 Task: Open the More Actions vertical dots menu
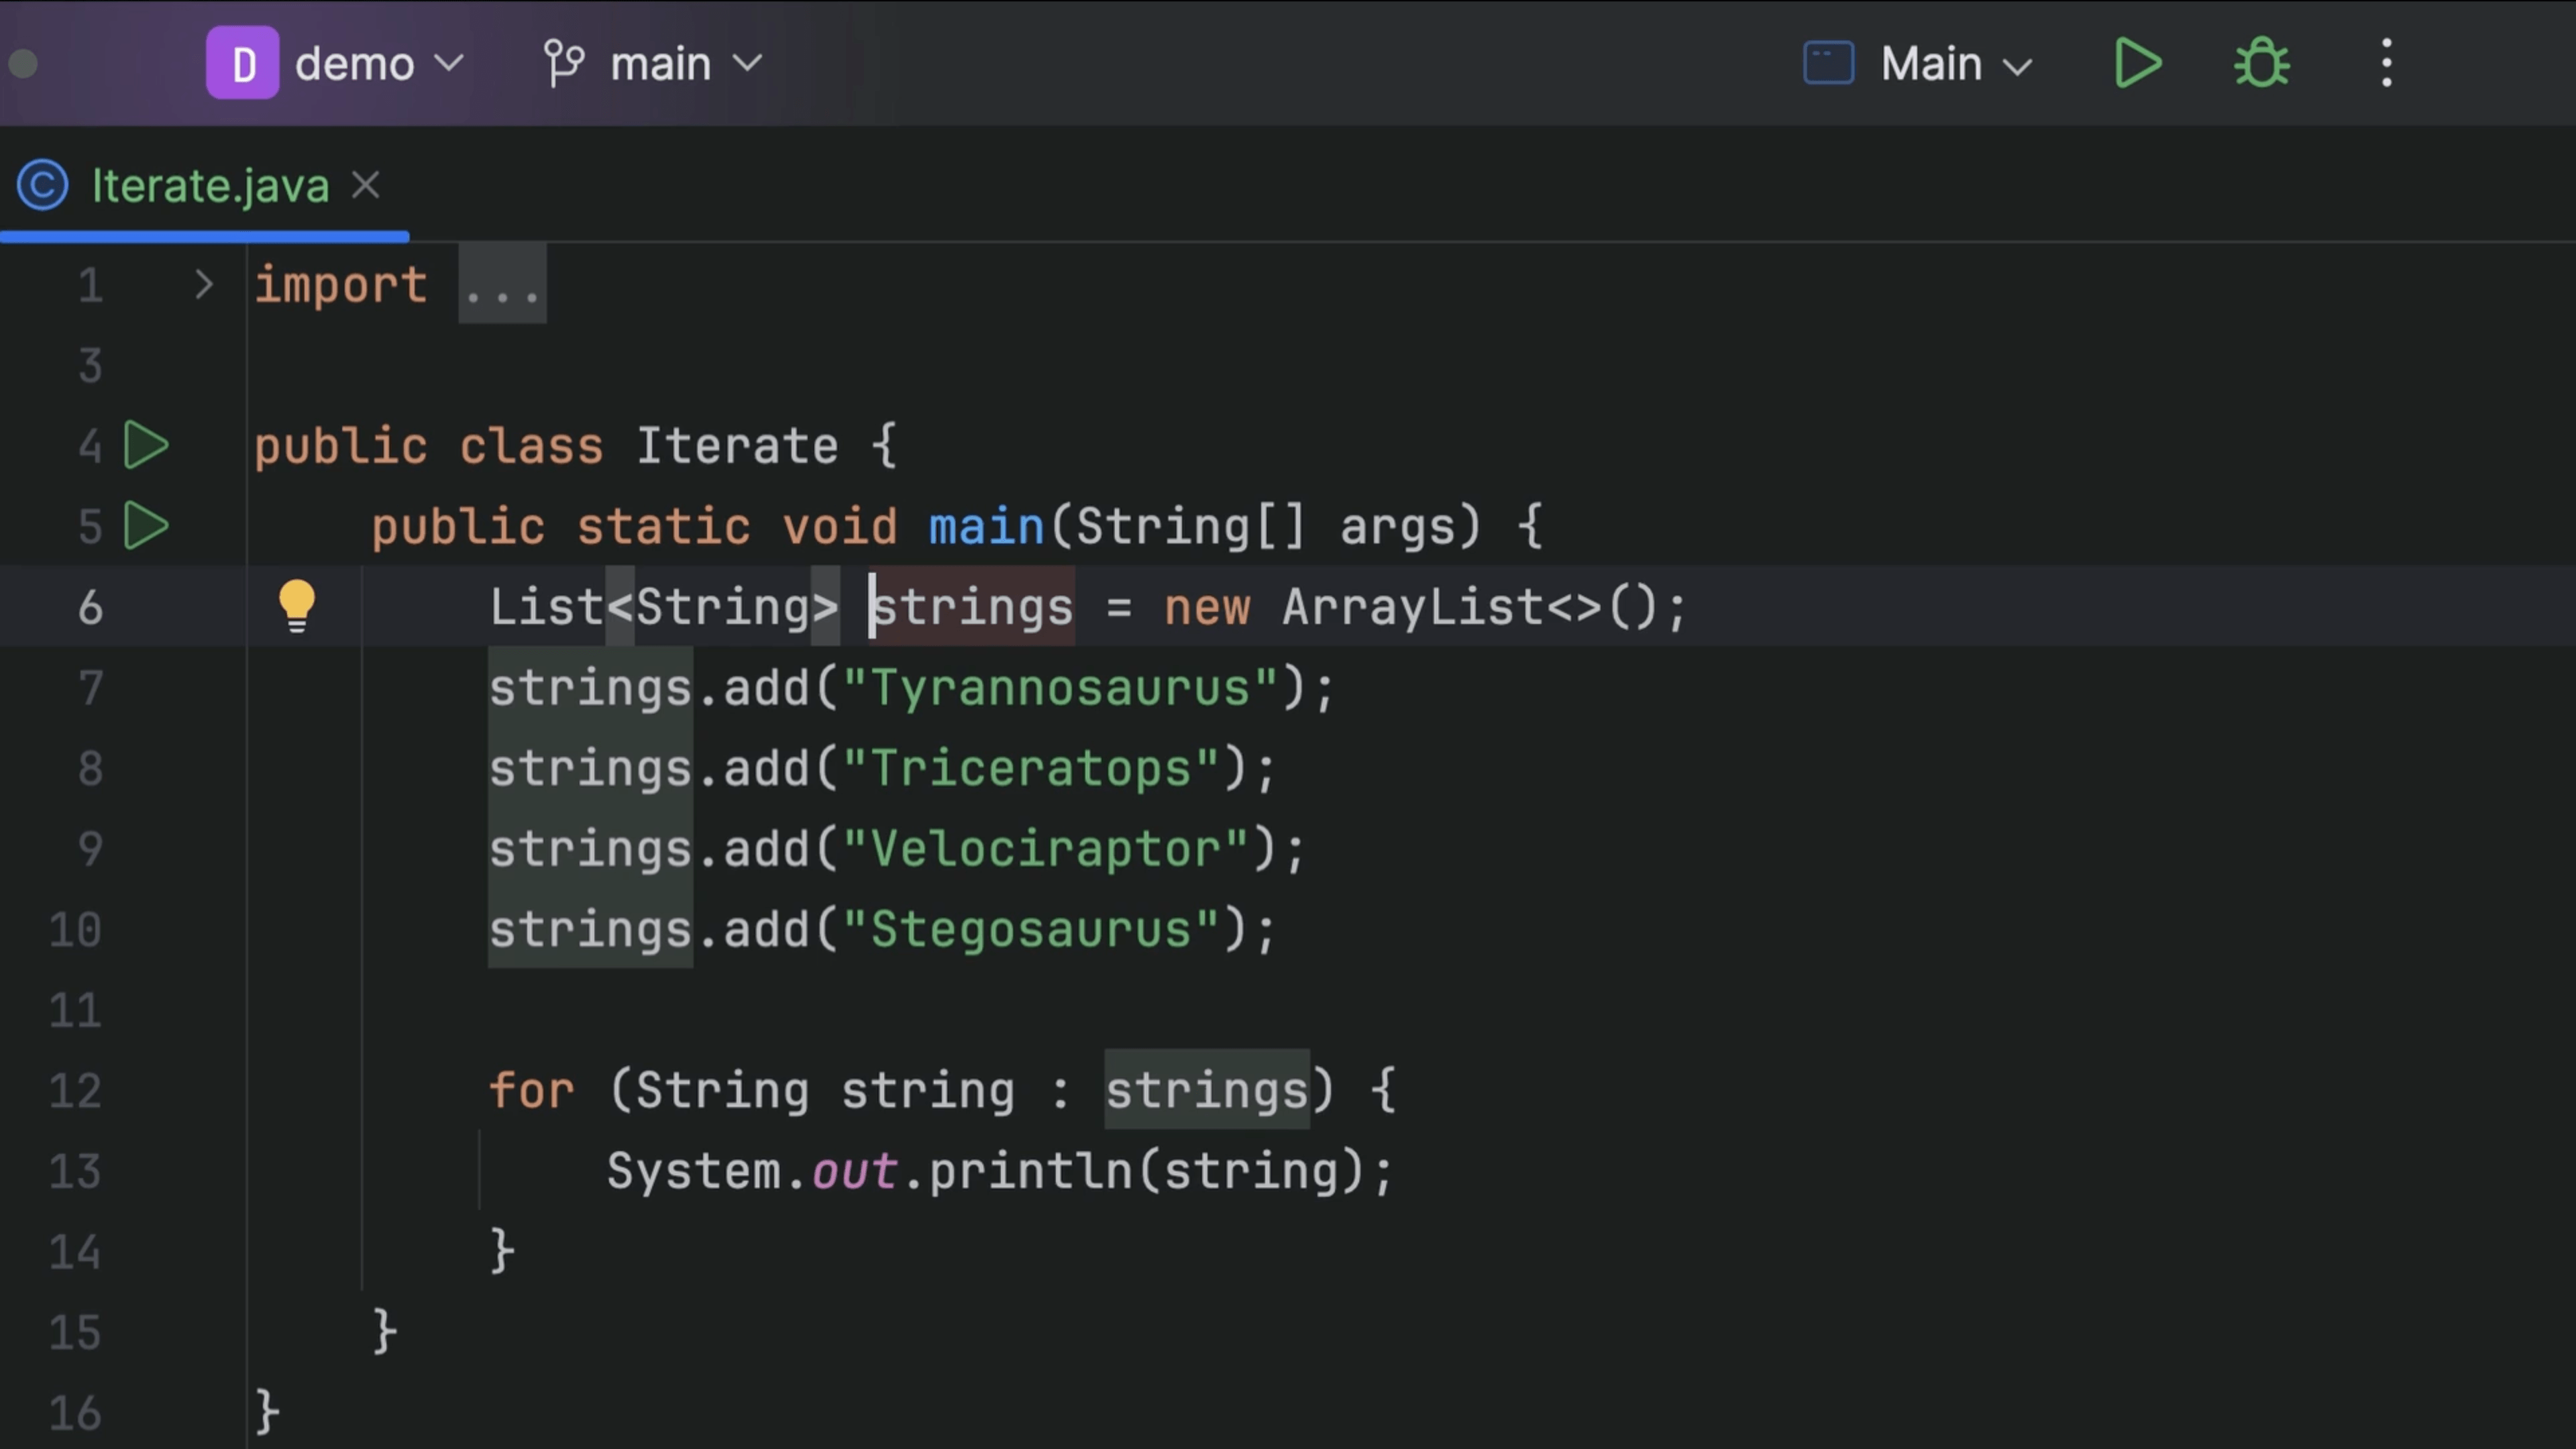(x=2386, y=64)
